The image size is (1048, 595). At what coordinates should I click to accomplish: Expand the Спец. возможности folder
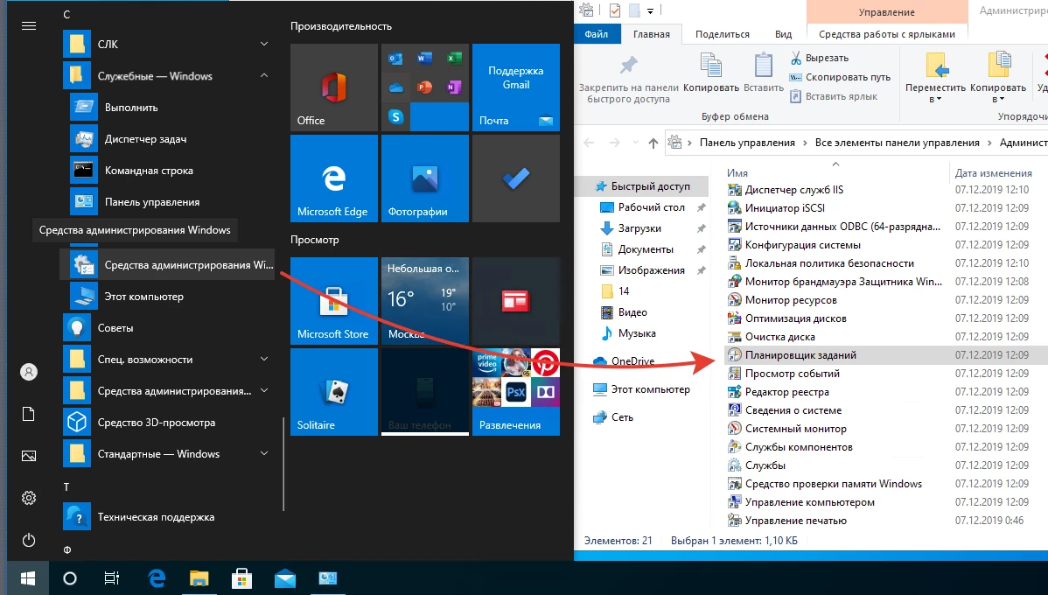[264, 360]
